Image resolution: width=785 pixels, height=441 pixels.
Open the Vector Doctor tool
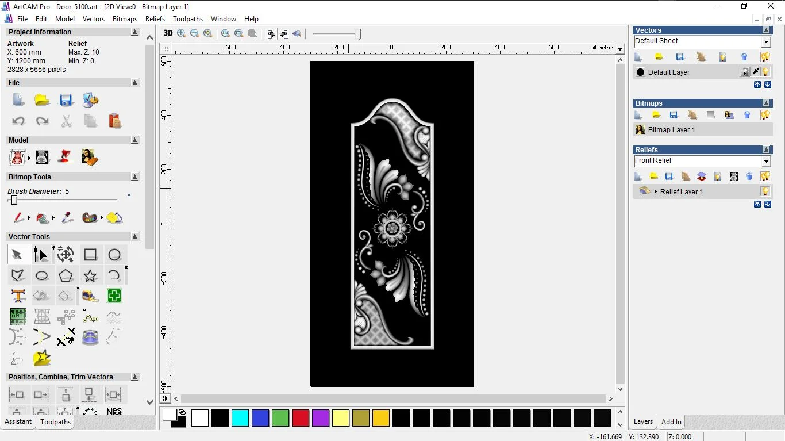click(114, 296)
